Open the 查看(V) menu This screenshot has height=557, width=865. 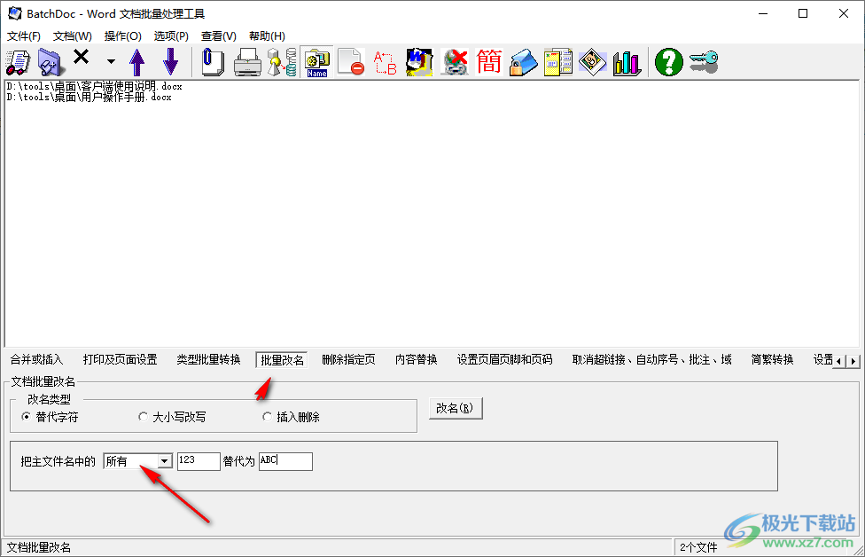(x=218, y=35)
